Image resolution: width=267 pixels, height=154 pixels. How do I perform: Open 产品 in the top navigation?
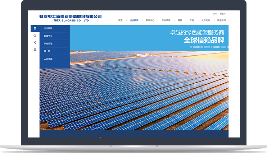[191, 20]
